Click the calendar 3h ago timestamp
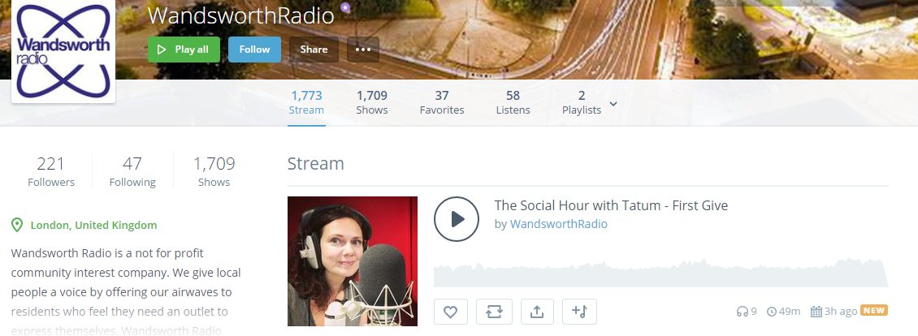This screenshot has height=336, width=918. point(834,312)
